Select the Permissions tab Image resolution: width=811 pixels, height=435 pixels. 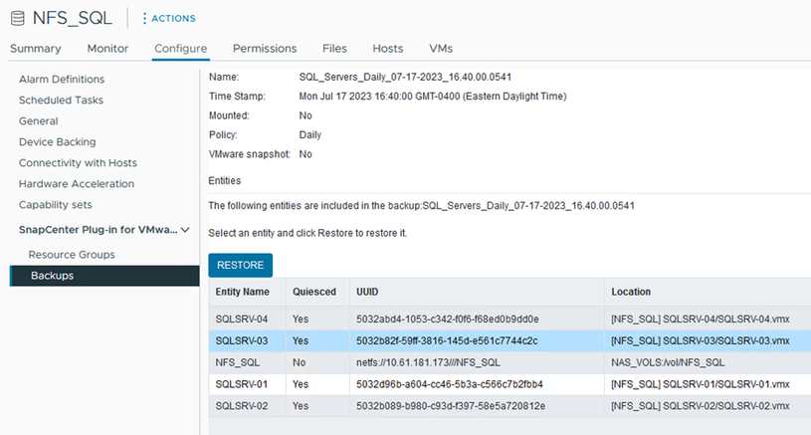coord(265,48)
